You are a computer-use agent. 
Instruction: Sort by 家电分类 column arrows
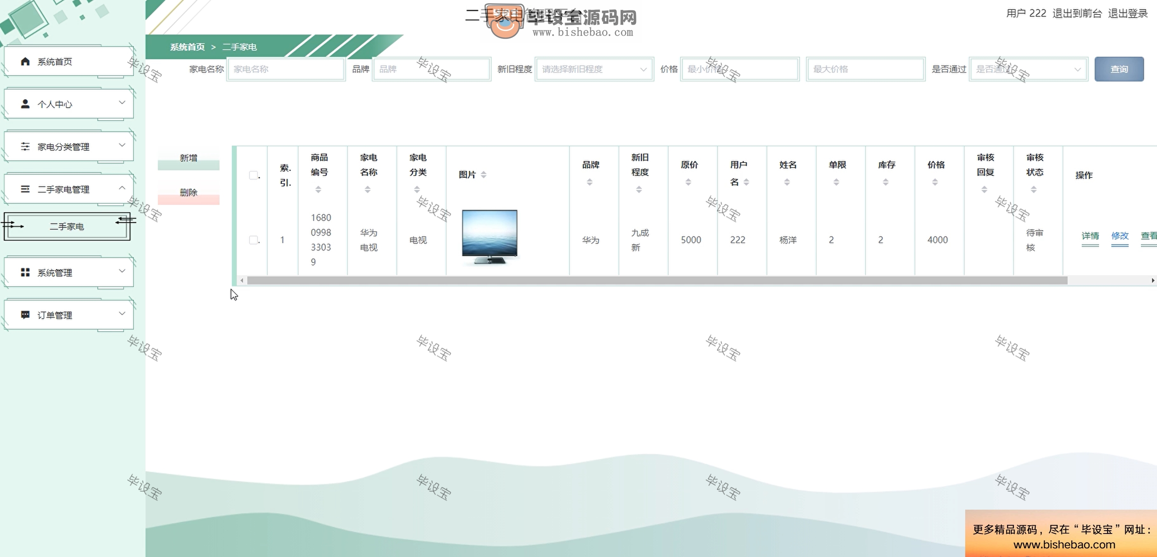pyautogui.click(x=417, y=189)
